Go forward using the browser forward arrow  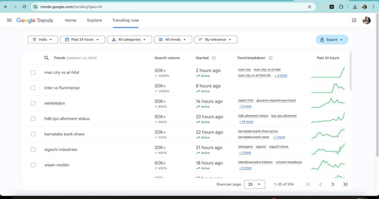(15, 7)
